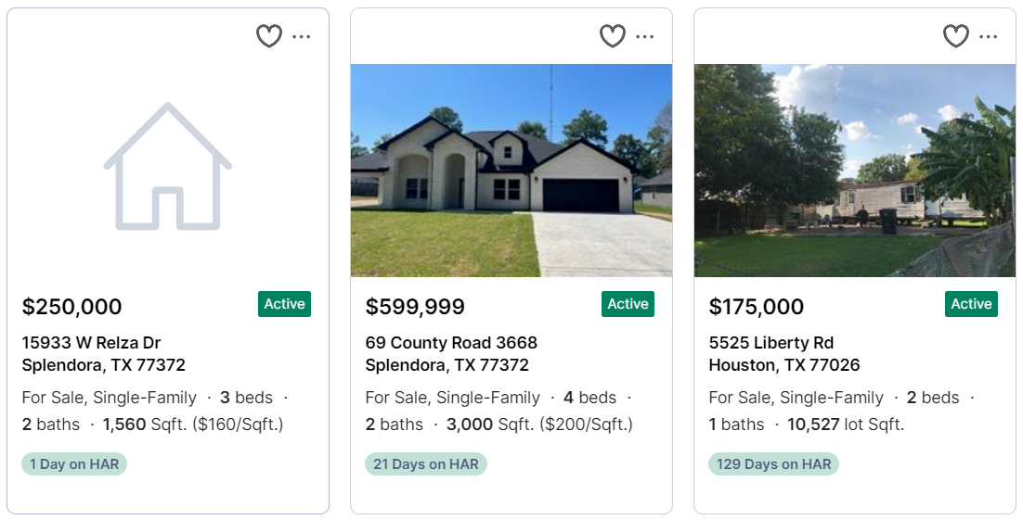Select the 21 Days on HAR tag
1023x520 pixels.
pos(426,464)
